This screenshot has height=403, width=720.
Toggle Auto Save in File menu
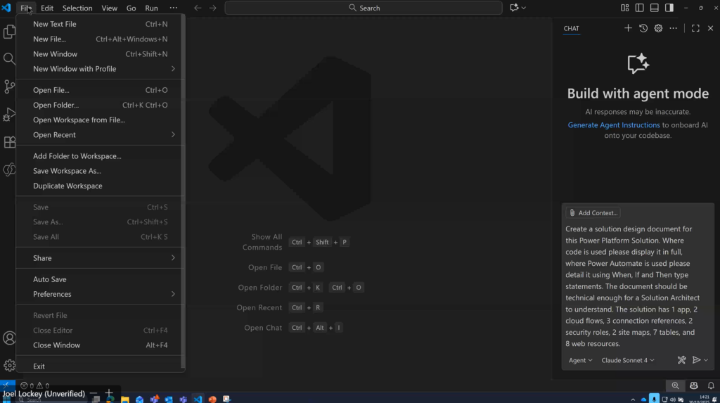coord(50,279)
